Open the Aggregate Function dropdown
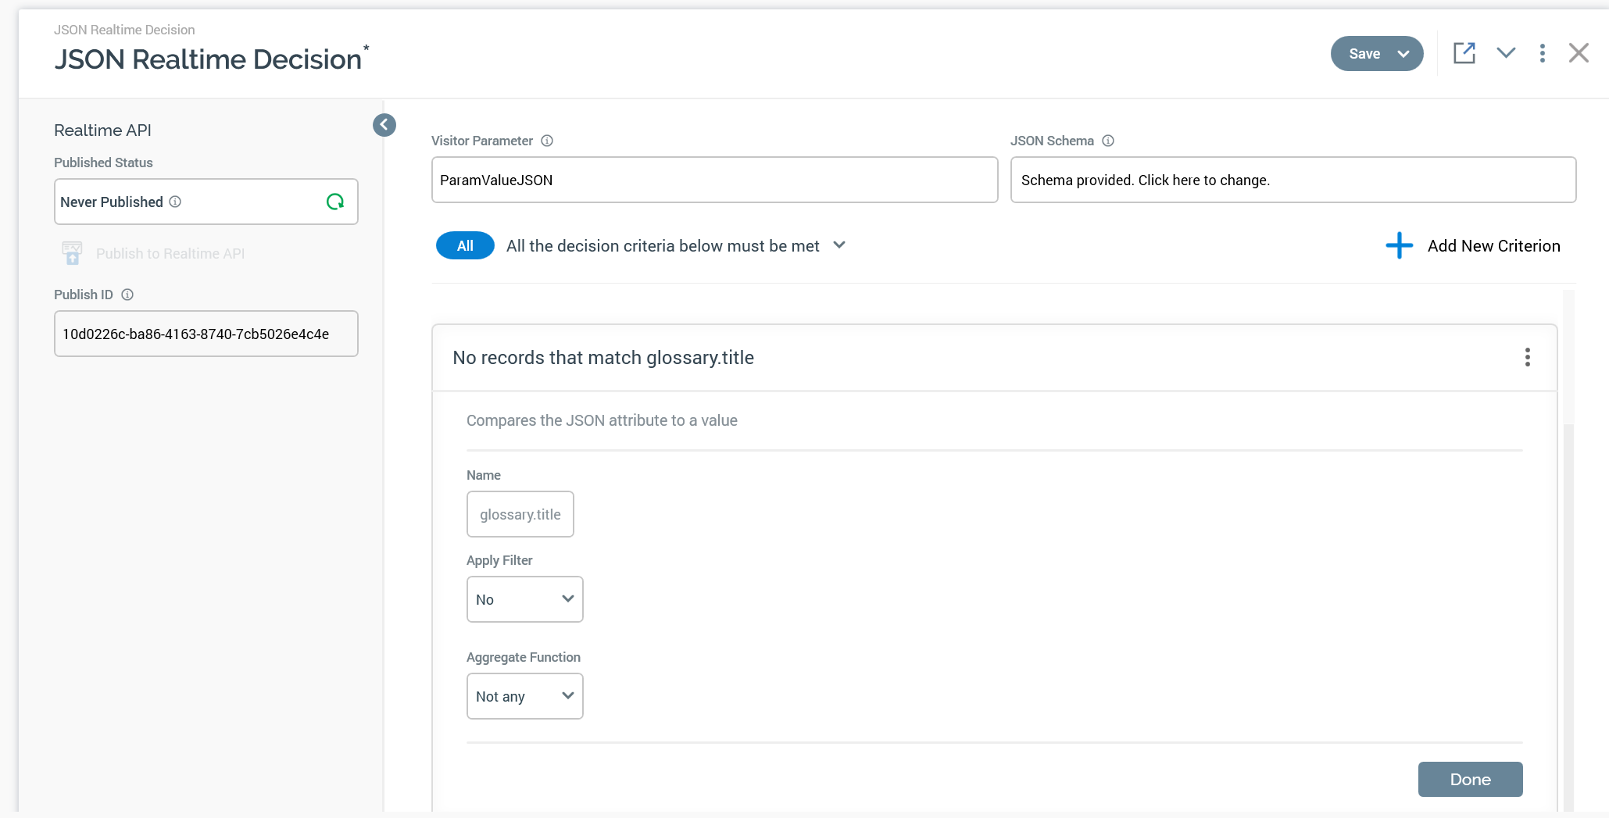The height and width of the screenshot is (818, 1609). [x=524, y=696]
